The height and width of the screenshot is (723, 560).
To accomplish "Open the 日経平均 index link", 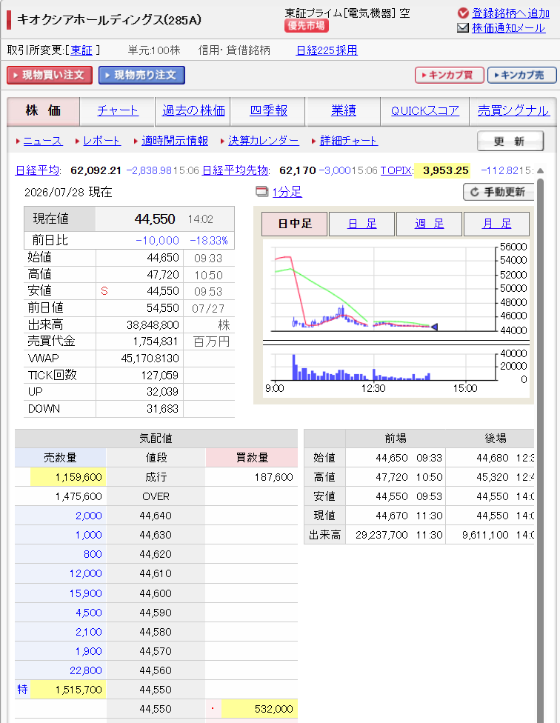I will (37, 170).
